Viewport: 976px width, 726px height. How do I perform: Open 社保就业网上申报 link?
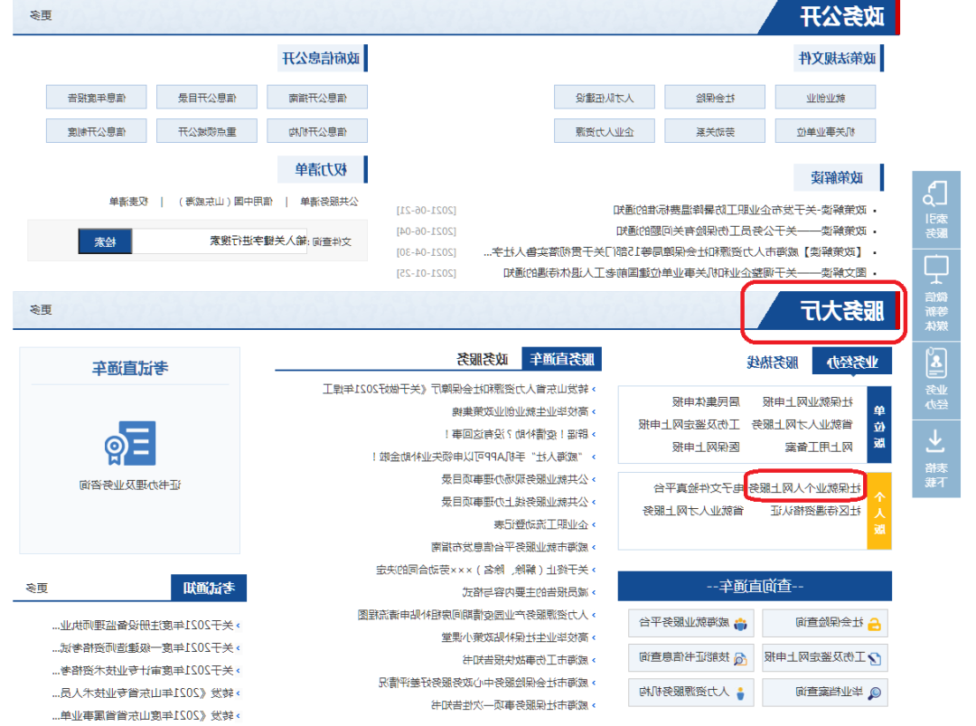tap(807, 401)
